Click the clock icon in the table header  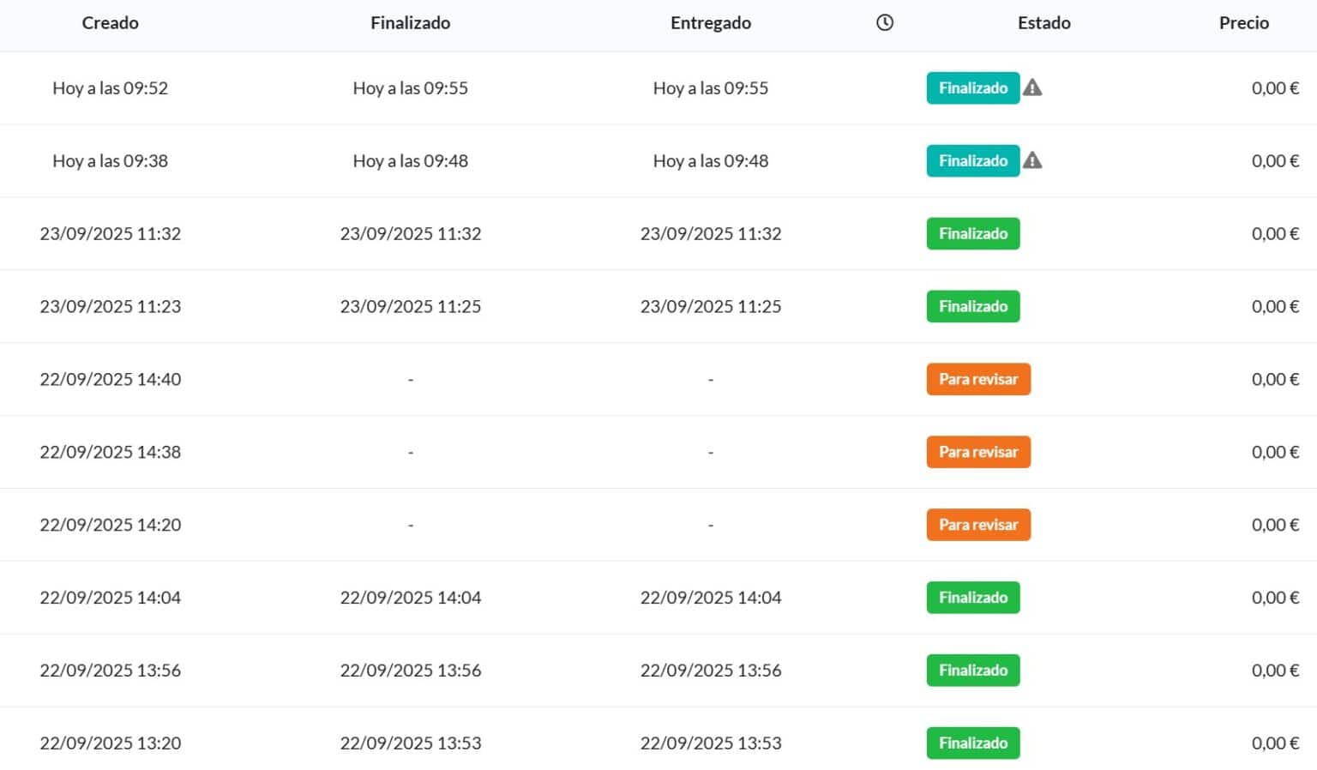coord(885,23)
